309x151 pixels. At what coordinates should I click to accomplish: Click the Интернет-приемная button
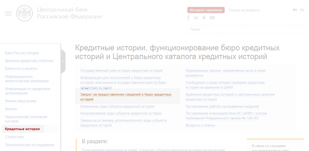(x=206, y=10)
